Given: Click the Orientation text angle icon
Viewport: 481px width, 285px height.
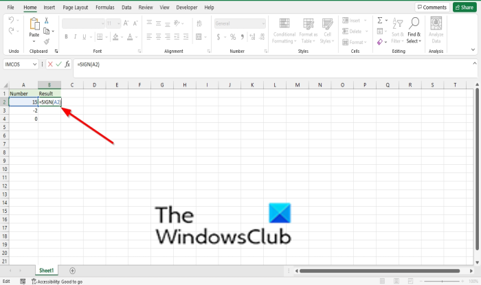Looking at the screenshot, I should tap(177, 23).
